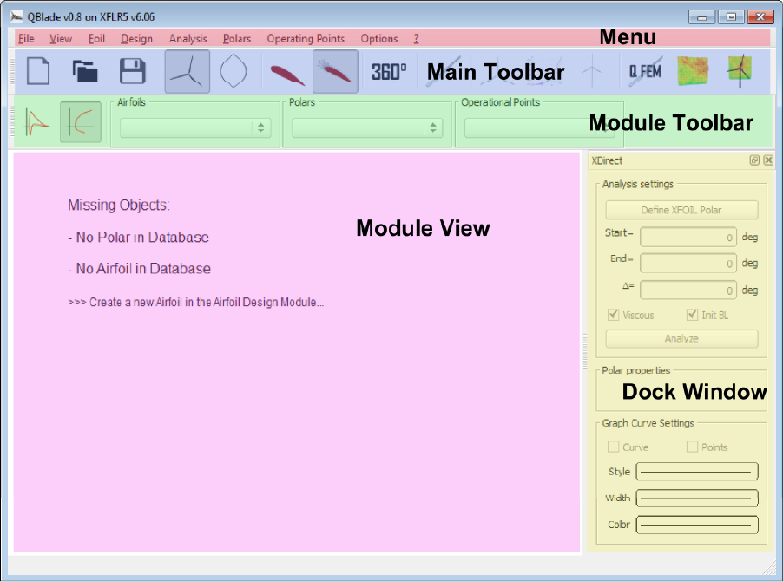Close the XDirect dock panel
783x581 pixels.
tap(768, 160)
